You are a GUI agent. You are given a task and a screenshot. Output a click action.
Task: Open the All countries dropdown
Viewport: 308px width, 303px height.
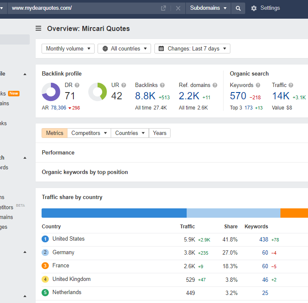coord(124,48)
